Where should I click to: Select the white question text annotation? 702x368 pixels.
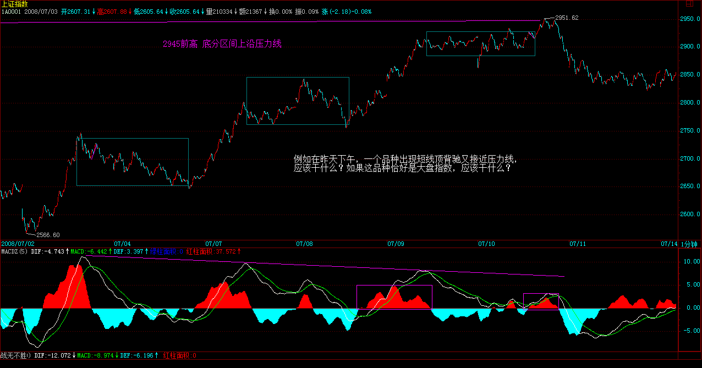pos(405,164)
